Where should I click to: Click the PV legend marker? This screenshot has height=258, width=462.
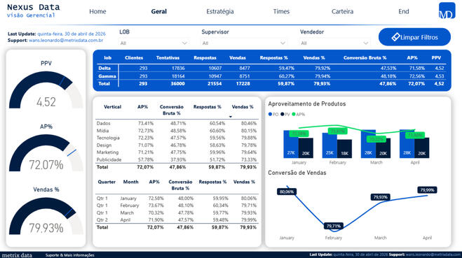[283, 114]
